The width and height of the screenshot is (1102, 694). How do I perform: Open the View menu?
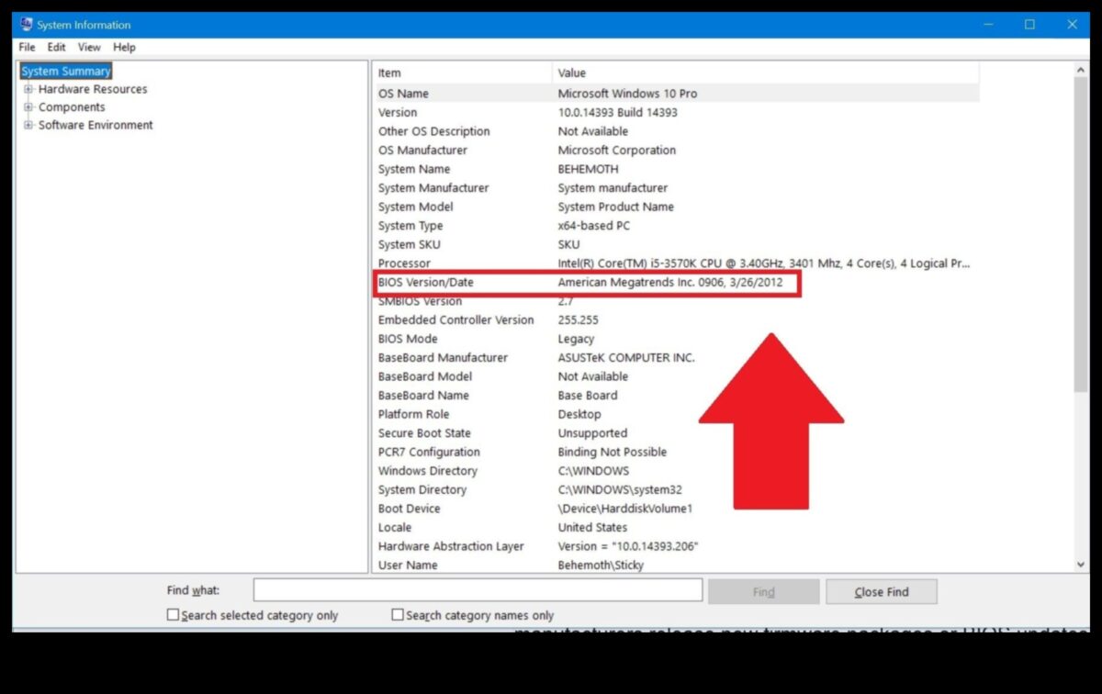[x=89, y=47]
